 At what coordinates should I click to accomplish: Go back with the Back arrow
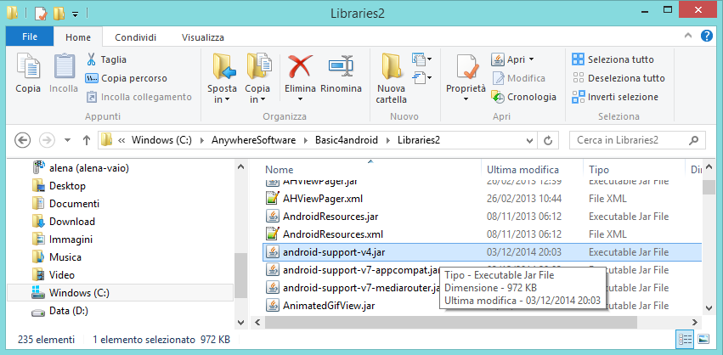coord(23,139)
